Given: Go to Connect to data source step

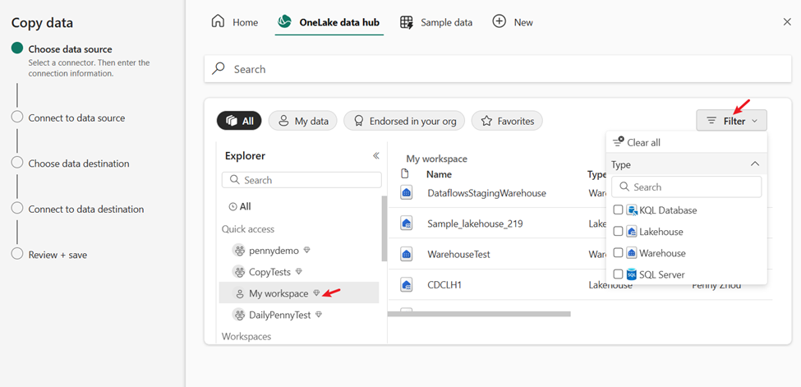Looking at the screenshot, I should 76,117.
